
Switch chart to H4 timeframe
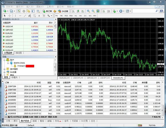80,16
